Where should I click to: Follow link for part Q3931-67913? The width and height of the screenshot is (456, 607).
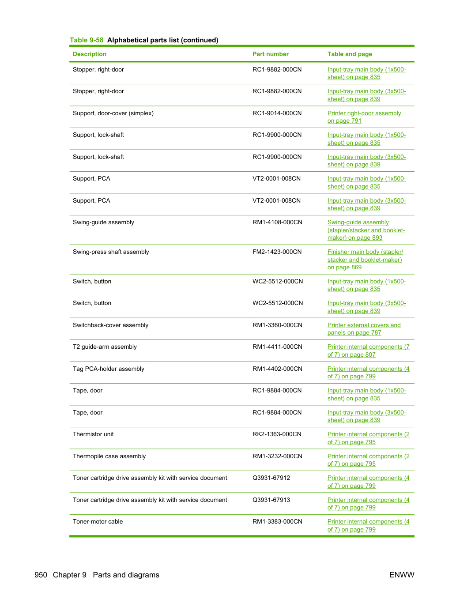[x=369, y=504]
